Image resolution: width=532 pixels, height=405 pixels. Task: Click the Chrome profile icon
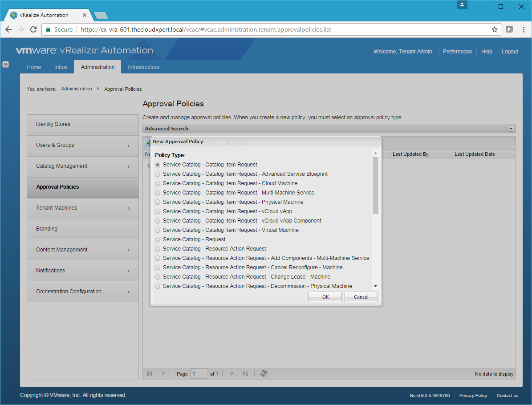tap(463, 5)
